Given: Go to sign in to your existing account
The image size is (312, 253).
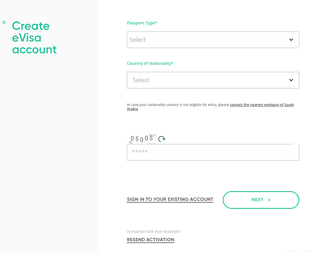Looking at the screenshot, I should pos(170,199).
